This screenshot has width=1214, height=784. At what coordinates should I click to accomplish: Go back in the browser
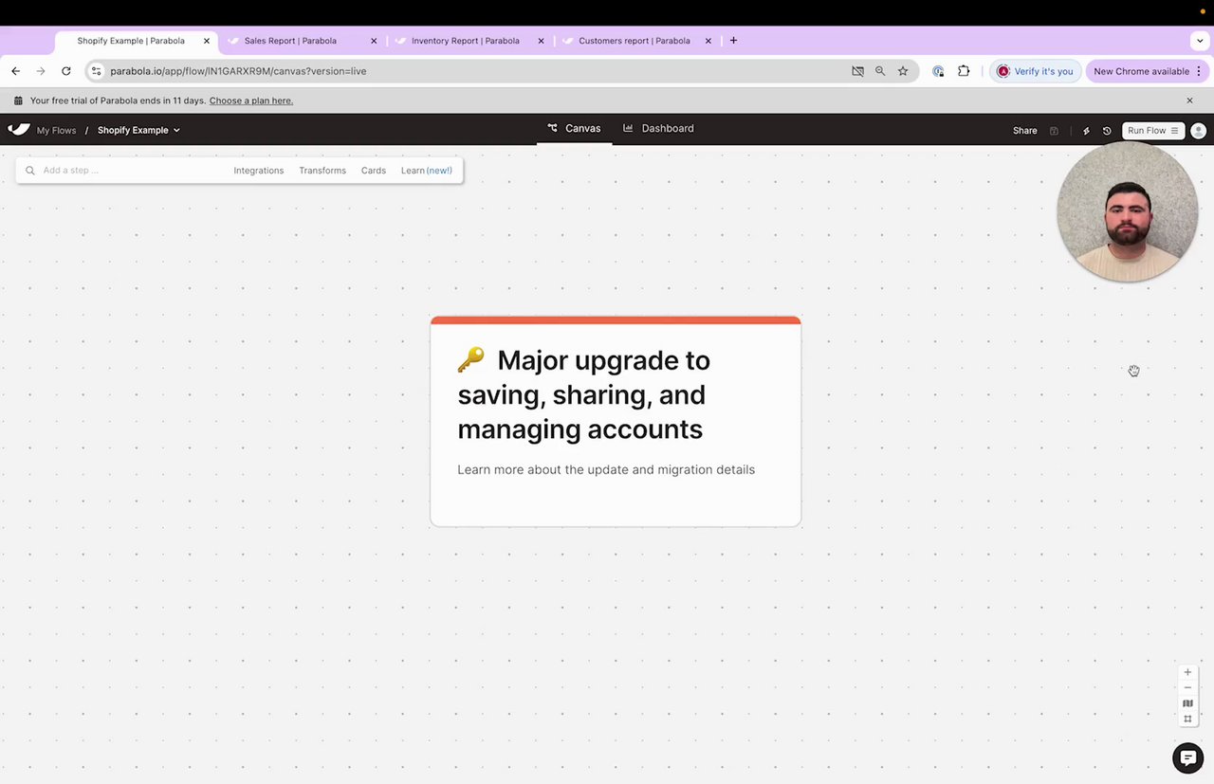[x=16, y=71]
